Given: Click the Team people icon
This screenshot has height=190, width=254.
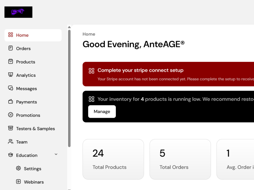Looking at the screenshot, I should [x=10, y=142].
